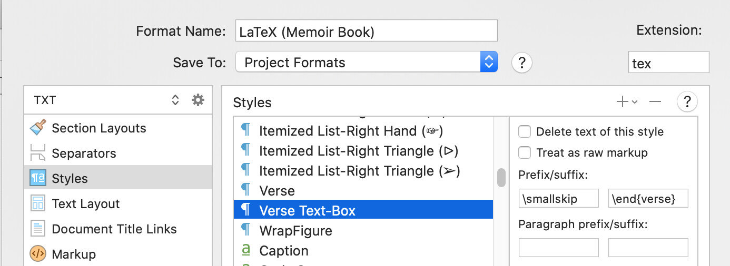This screenshot has width=730, height=266.
Task: Select the Separators pane icon
Action: coord(38,153)
